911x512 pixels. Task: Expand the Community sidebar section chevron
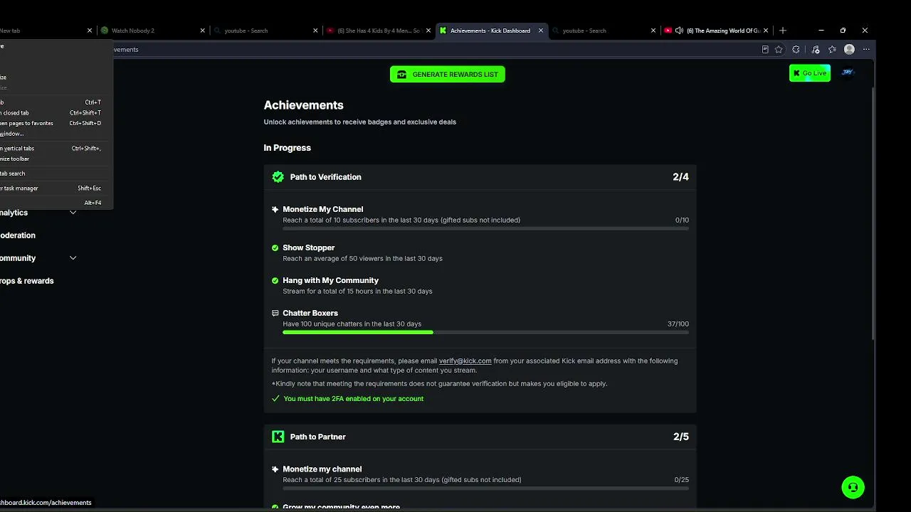[73, 258]
